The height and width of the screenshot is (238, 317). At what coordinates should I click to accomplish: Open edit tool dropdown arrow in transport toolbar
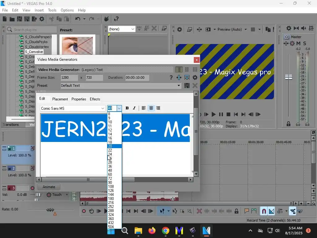168,211
